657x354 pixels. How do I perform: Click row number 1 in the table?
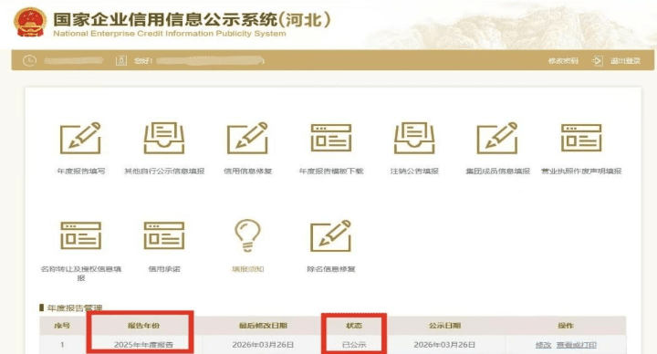(x=62, y=345)
